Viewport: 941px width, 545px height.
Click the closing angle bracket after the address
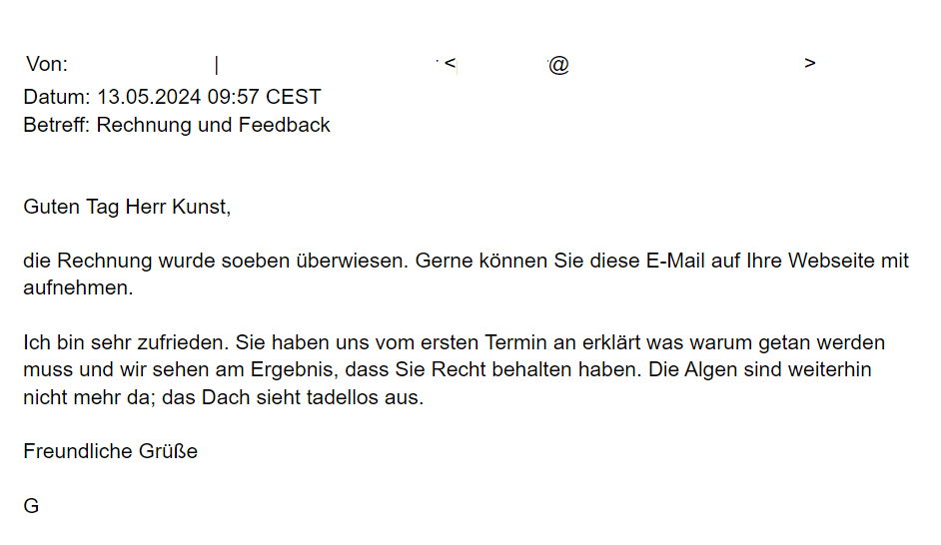click(x=809, y=63)
